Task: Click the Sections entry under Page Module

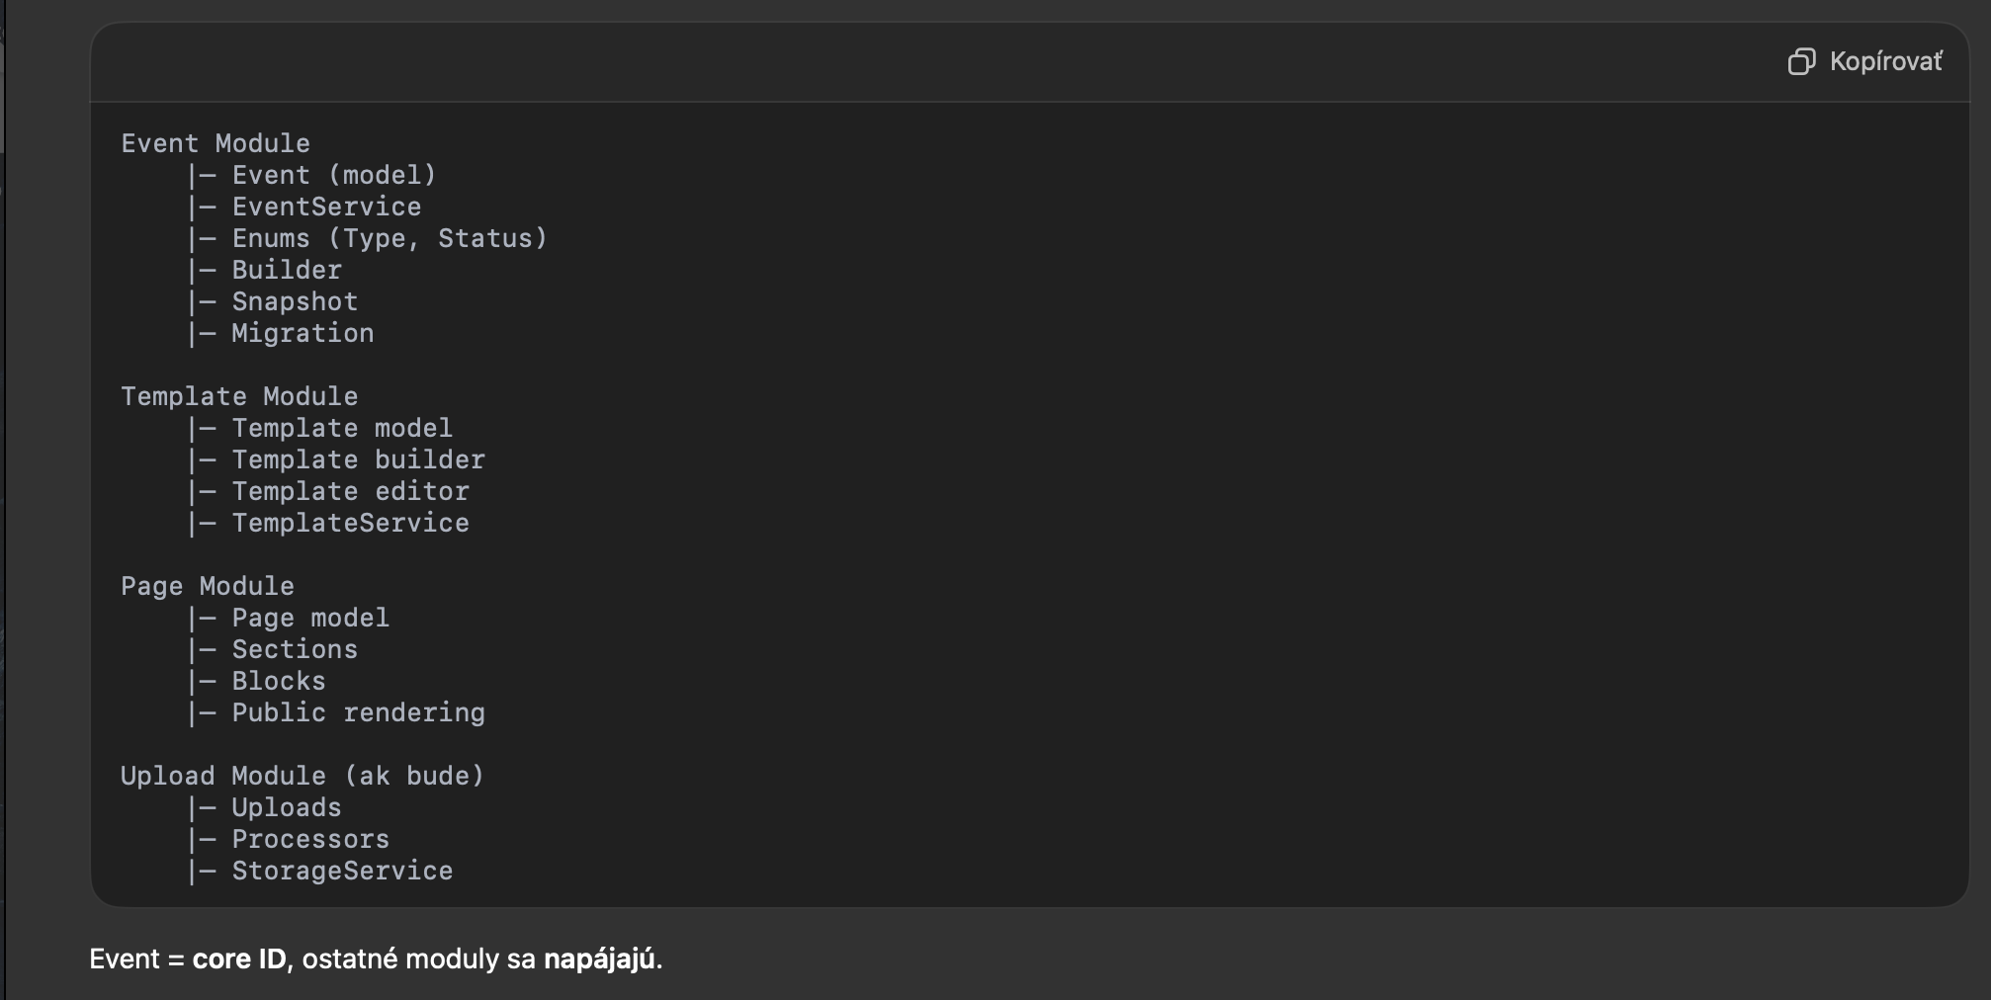Action: coord(295,650)
